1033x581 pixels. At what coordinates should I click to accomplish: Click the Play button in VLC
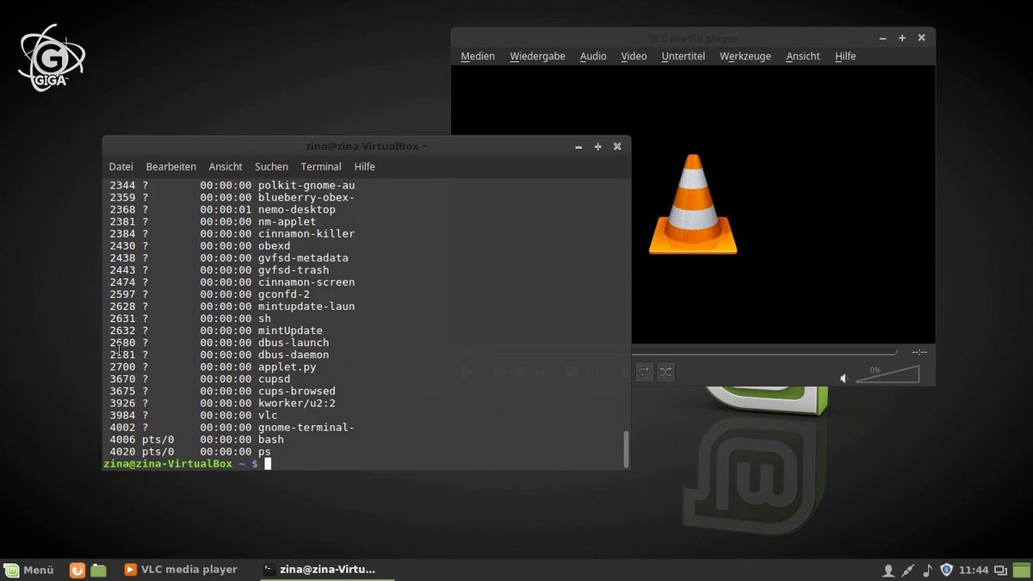[x=467, y=372]
